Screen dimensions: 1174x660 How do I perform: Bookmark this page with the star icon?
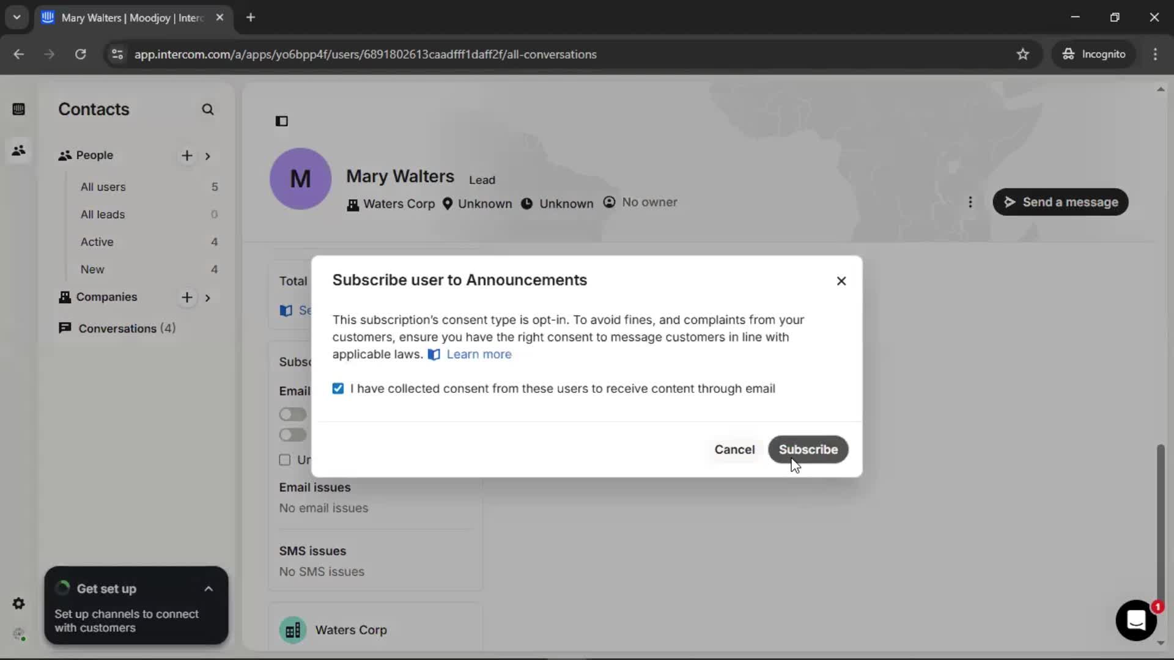click(1023, 54)
